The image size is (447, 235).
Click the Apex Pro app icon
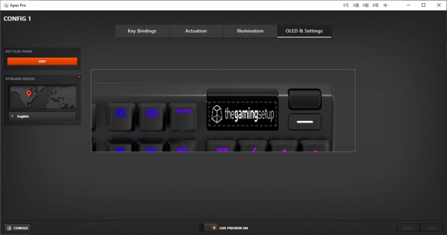click(6, 5)
